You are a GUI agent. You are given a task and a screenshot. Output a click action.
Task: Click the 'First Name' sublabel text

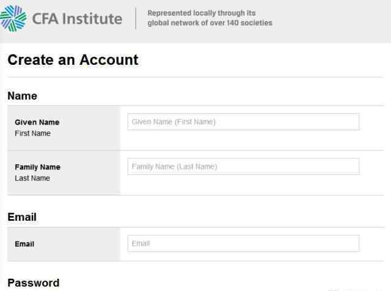(32, 133)
